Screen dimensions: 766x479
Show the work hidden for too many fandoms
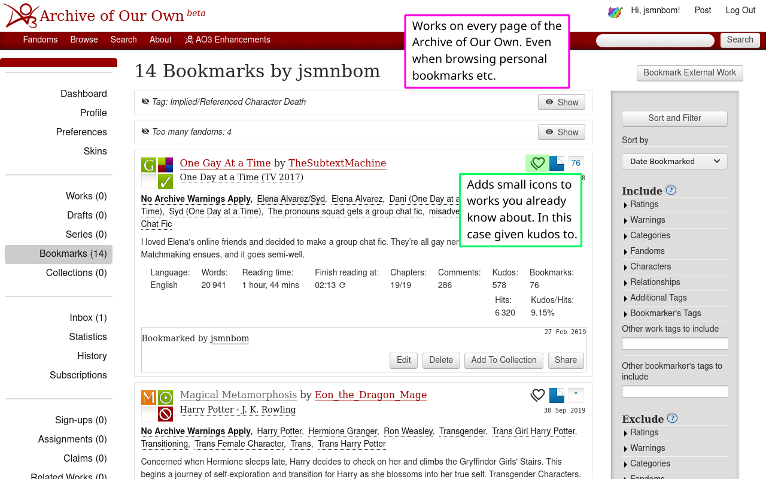pyautogui.click(x=561, y=132)
